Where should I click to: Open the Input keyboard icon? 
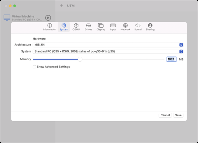click(113, 25)
